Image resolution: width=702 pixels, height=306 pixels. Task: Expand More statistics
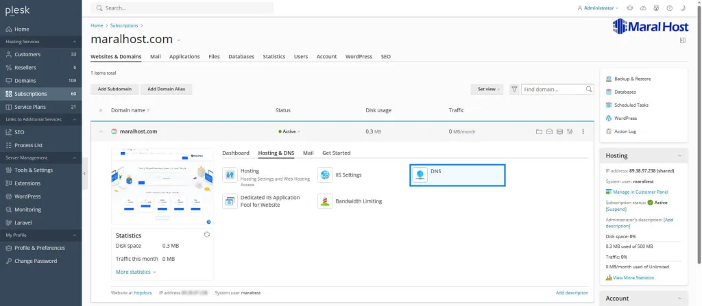click(136, 272)
